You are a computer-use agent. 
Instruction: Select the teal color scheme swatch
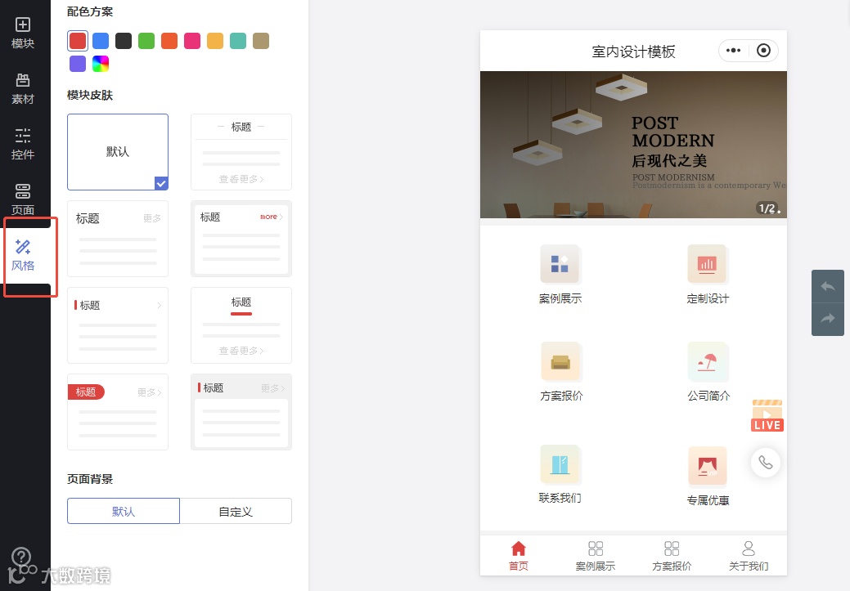[238, 41]
